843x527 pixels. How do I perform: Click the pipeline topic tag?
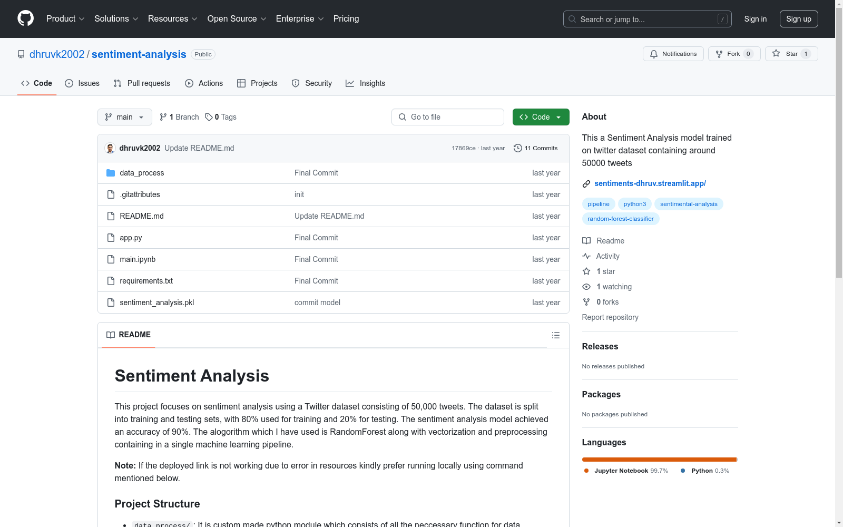[599, 204]
